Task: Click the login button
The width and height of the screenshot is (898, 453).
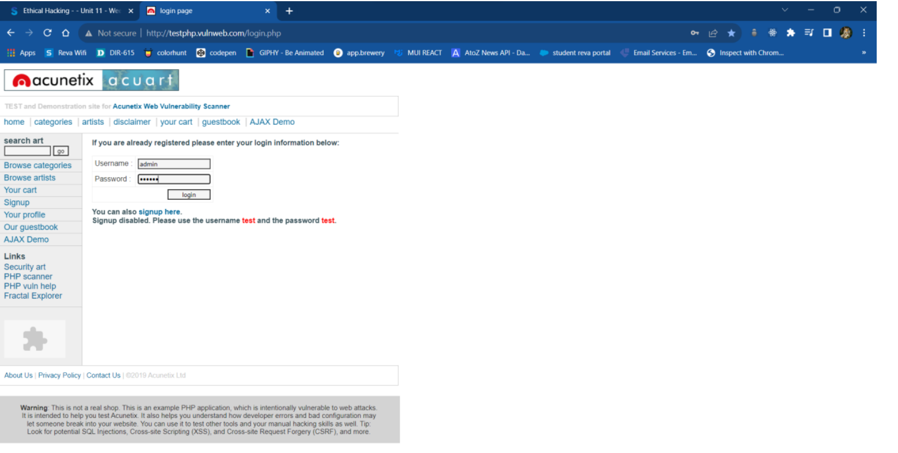Action: pyautogui.click(x=189, y=195)
